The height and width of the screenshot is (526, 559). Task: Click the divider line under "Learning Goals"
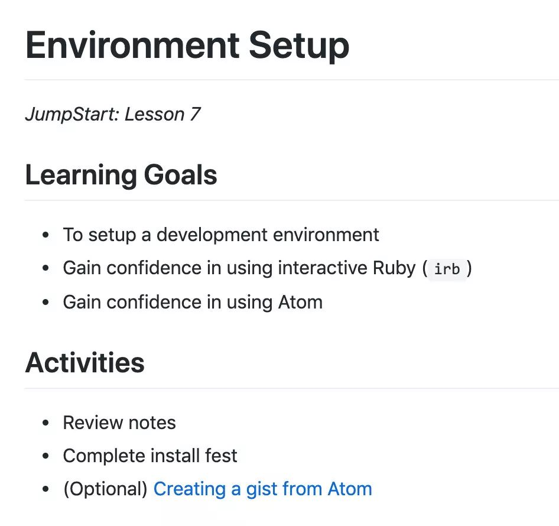292,200
